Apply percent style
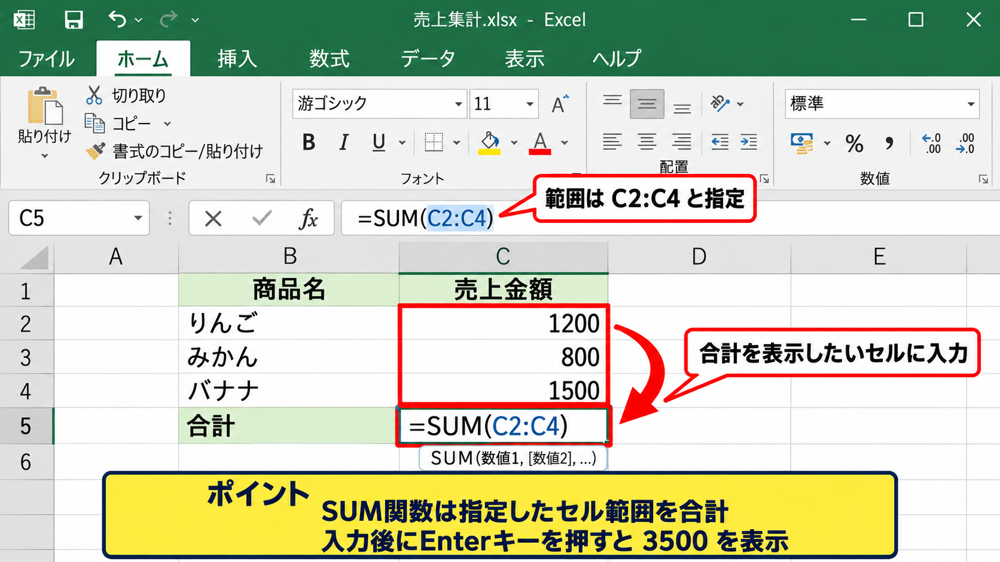The image size is (1000, 562). (854, 143)
